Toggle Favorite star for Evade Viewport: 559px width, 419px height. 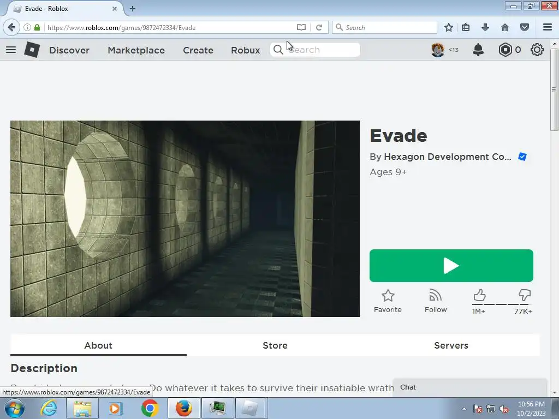coord(388,301)
